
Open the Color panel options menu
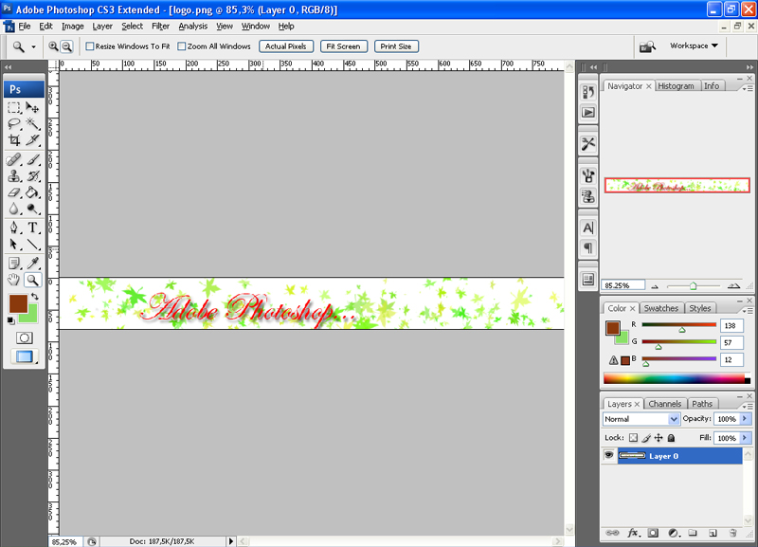[748, 311]
